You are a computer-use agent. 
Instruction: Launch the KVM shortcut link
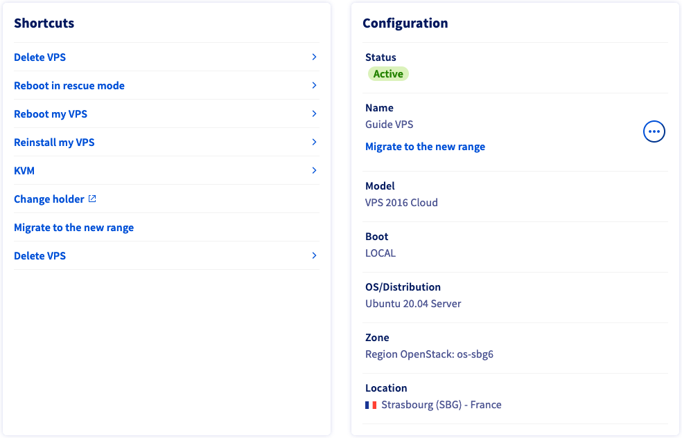click(x=24, y=171)
